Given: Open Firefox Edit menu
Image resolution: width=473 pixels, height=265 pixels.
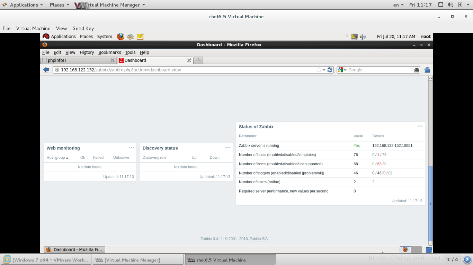Looking at the screenshot, I should (57, 52).
